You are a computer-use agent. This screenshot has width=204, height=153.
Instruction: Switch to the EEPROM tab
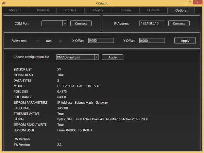[153, 10]
